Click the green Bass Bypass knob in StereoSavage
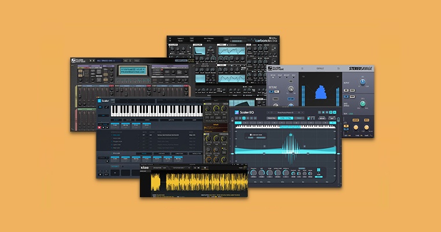 pyautogui.click(x=363, y=103)
